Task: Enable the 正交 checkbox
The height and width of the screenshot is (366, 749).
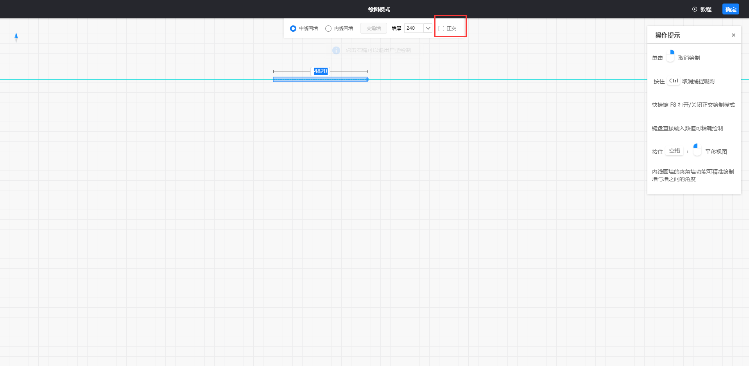Action: click(x=441, y=29)
